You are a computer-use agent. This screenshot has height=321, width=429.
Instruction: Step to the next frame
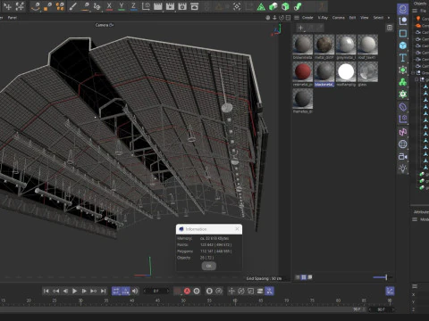point(84,291)
